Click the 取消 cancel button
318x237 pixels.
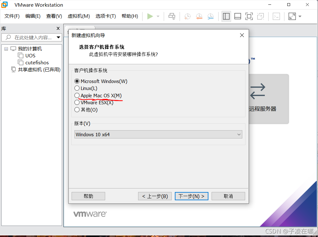228,196
